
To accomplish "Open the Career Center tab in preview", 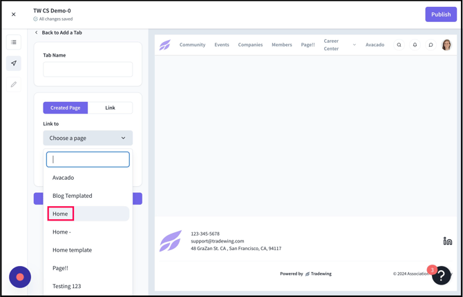I will 331,45.
